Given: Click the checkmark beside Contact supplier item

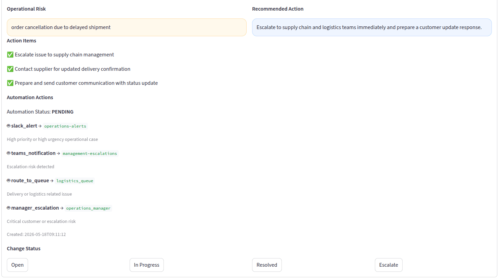Looking at the screenshot, I should 10,69.
